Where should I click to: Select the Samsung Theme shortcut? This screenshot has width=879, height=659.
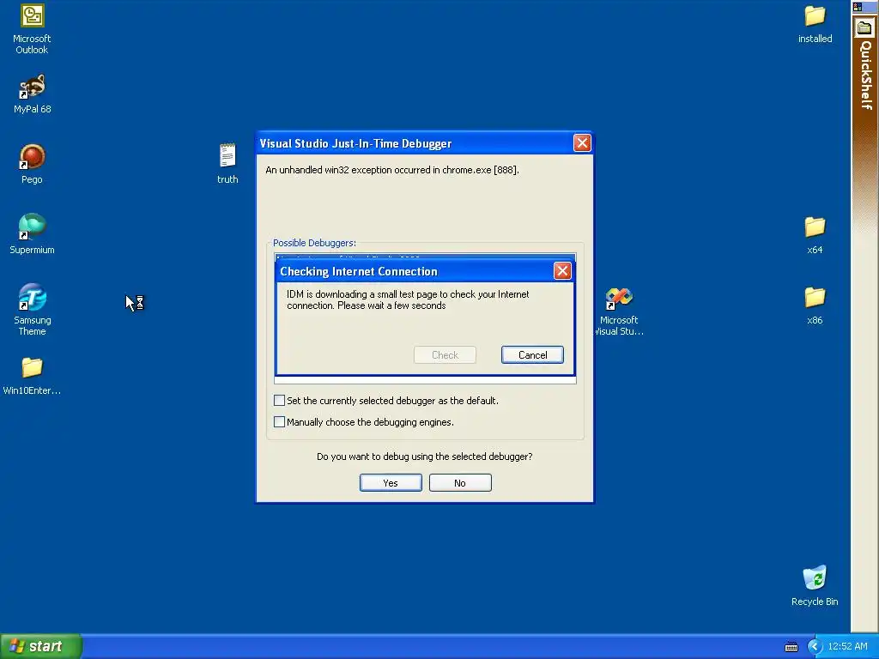32,310
